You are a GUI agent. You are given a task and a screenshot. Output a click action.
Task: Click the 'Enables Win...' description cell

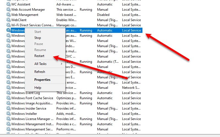(x=66, y=20)
